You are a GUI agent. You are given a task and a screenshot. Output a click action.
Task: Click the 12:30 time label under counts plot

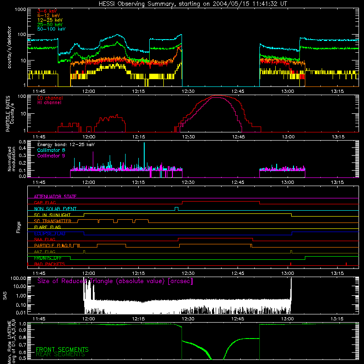point(188,91)
